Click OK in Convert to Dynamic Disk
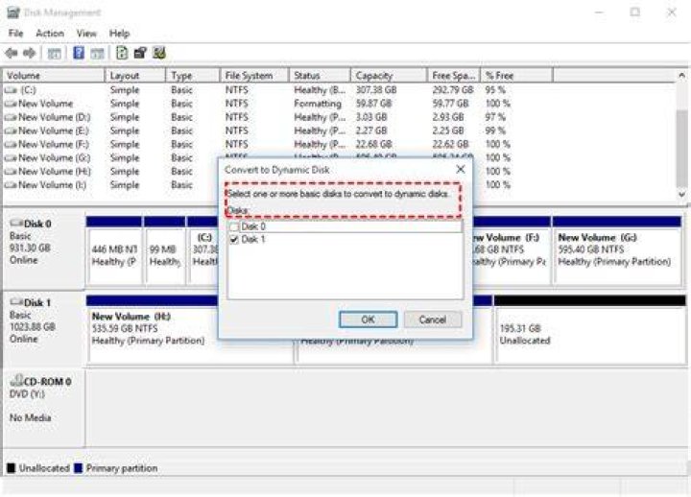Image resolution: width=691 pixels, height=497 pixels. coord(368,319)
